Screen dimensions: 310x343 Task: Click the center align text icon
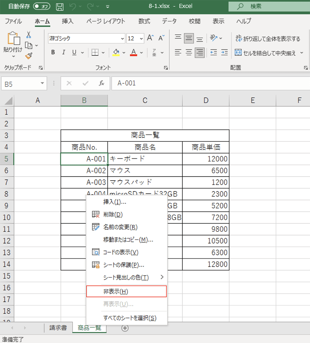click(x=189, y=53)
